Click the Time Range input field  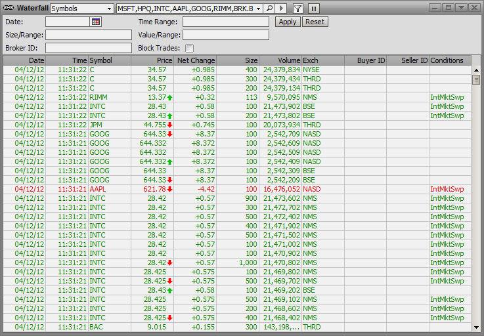click(x=226, y=22)
